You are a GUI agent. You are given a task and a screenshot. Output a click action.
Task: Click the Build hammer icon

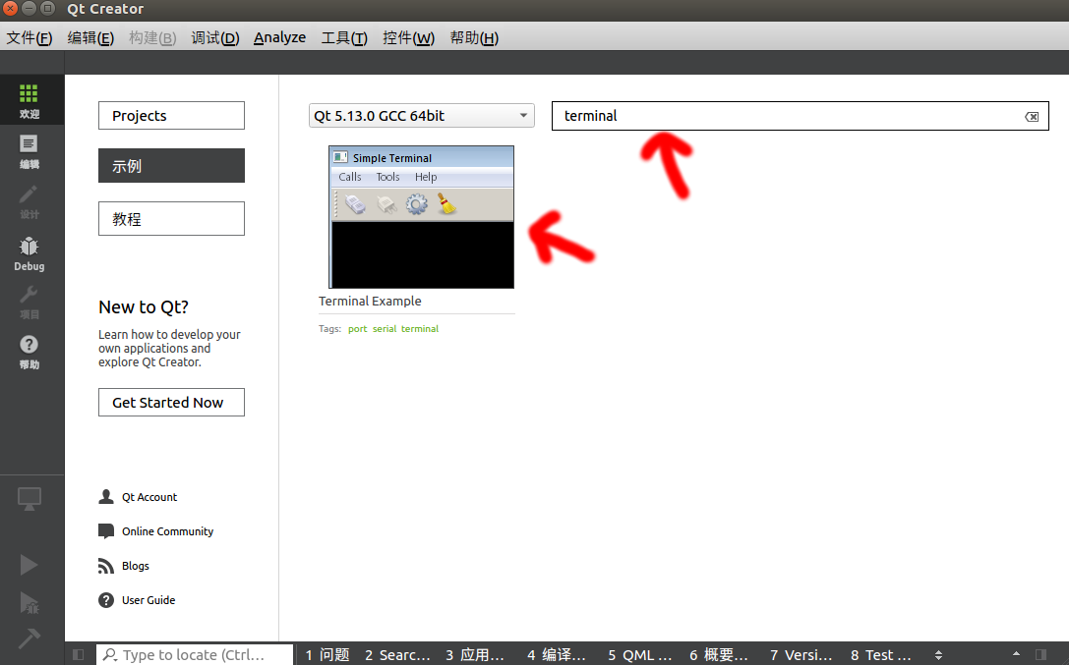[29, 637]
